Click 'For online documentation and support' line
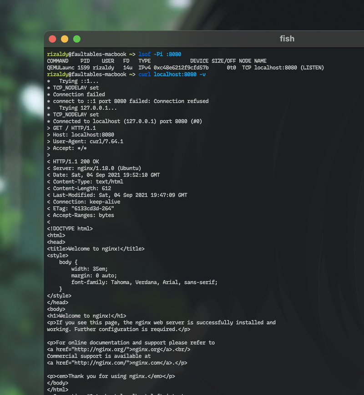Image resolution: width=364 pixels, height=395 pixels. coord(131,343)
